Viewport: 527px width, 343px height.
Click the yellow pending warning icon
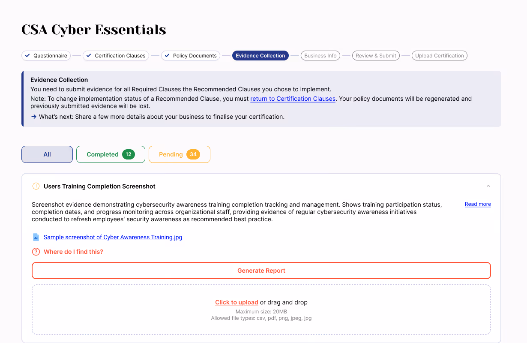(36, 187)
